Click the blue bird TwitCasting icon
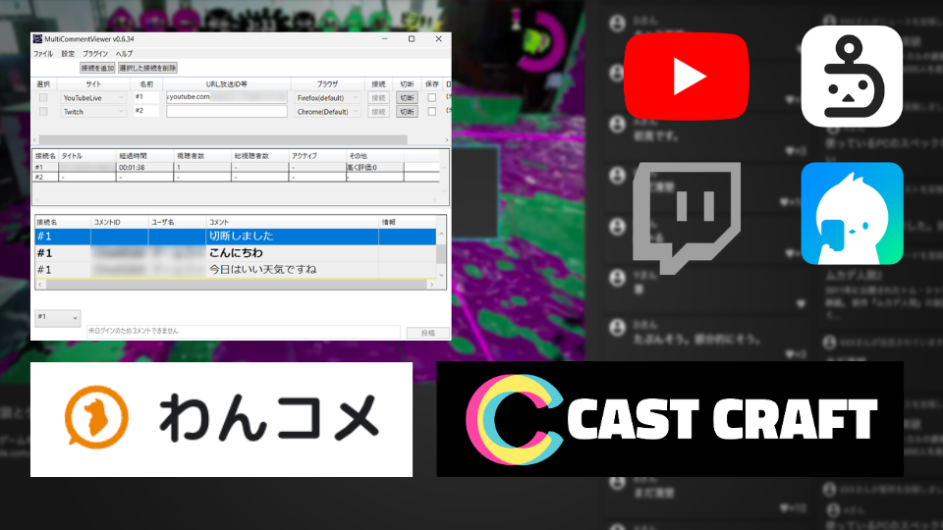Viewport: 943px width, 530px height. tap(852, 213)
